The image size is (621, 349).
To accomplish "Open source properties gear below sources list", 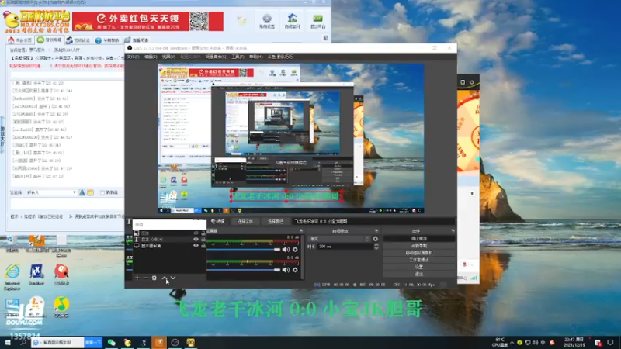I will (154, 278).
